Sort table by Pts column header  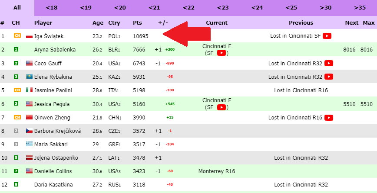[x=138, y=23]
